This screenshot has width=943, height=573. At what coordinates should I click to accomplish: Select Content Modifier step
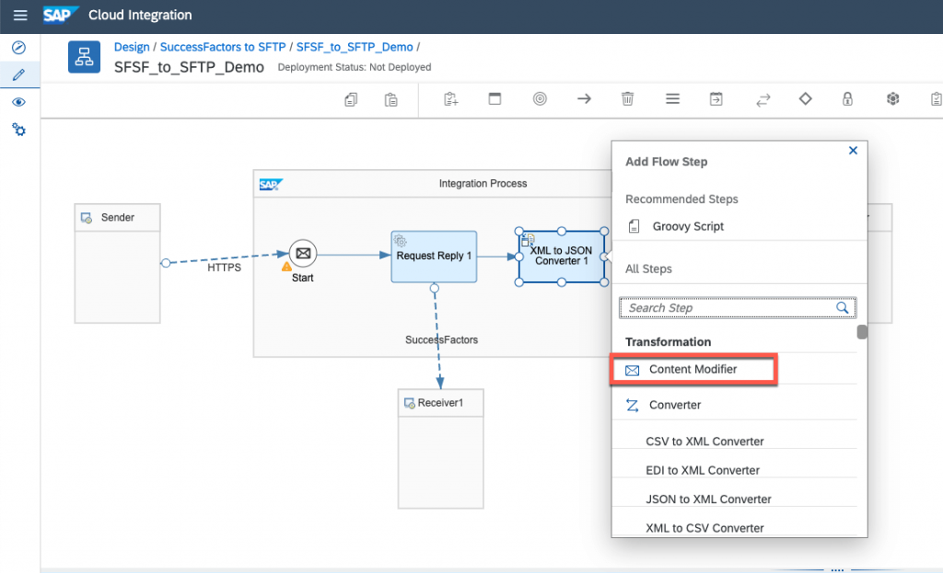[693, 370]
